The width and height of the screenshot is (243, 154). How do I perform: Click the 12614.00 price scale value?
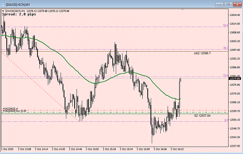pyautogui.click(x=234, y=24)
